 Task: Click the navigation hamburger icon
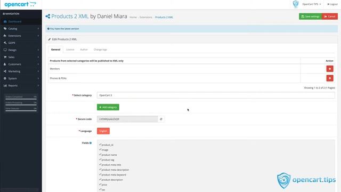click(4, 14)
